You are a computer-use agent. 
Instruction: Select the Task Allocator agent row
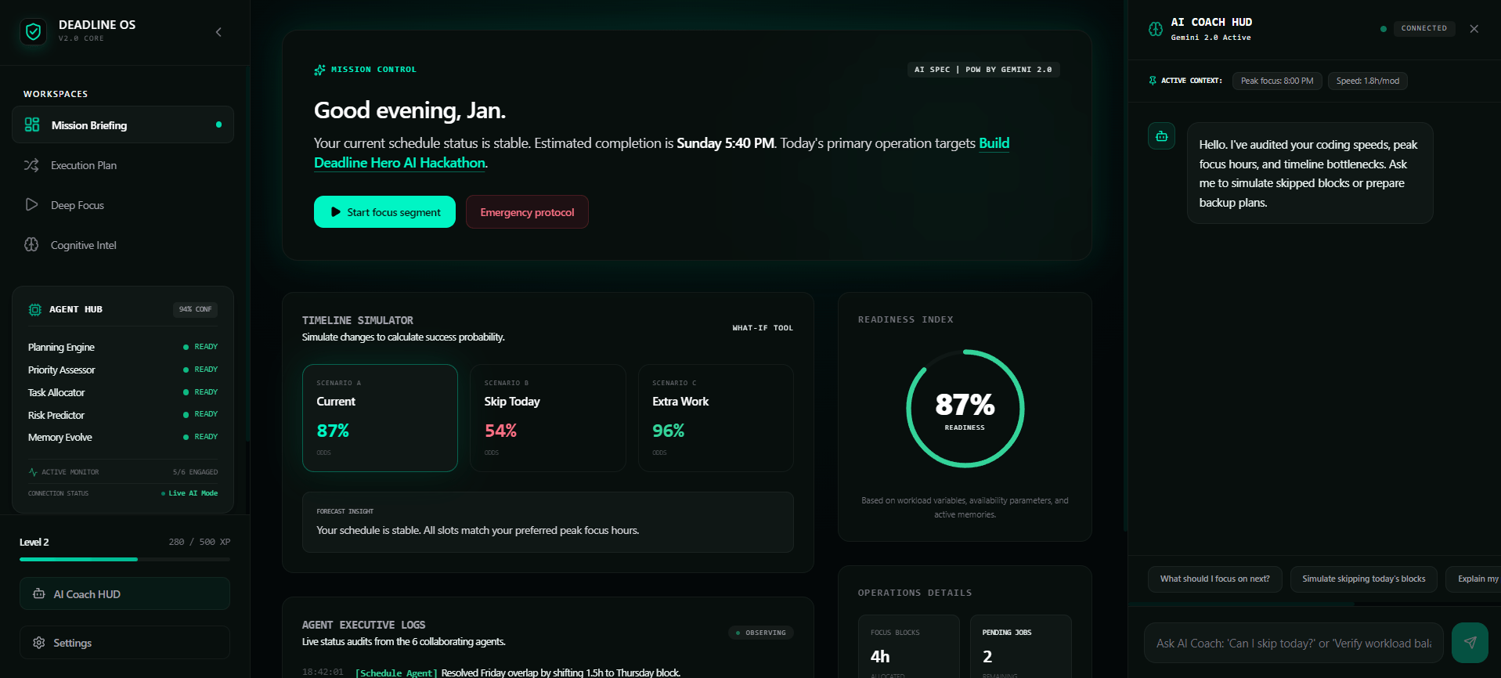123,392
